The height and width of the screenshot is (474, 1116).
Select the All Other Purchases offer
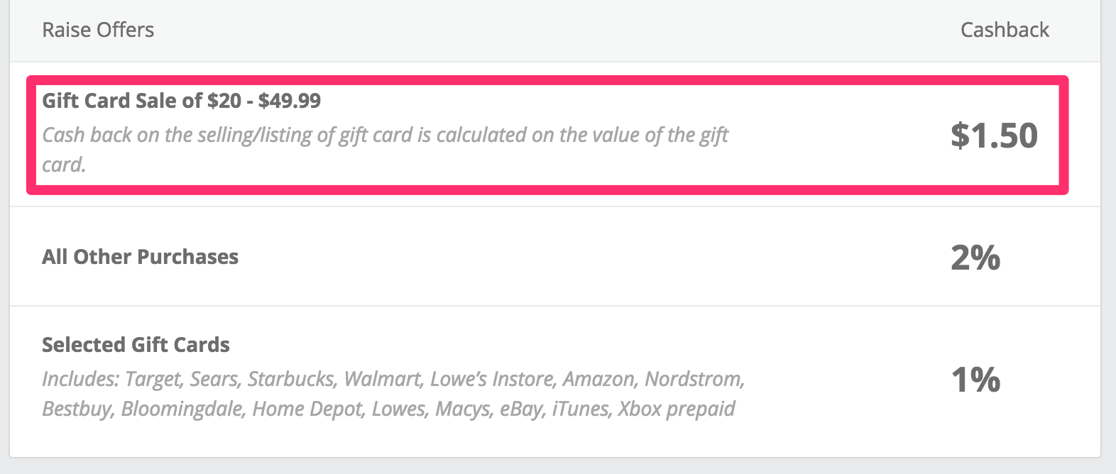point(140,257)
